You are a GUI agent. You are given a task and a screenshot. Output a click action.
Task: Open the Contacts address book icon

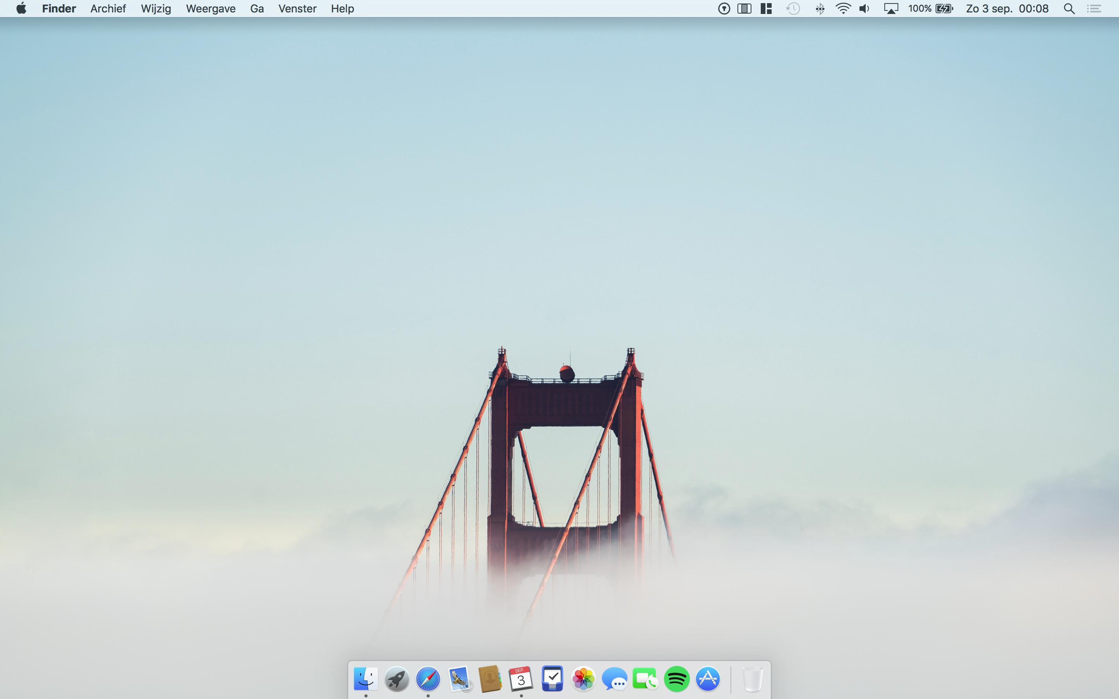(490, 679)
